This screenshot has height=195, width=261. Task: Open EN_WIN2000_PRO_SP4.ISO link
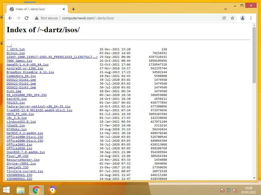point(27,95)
